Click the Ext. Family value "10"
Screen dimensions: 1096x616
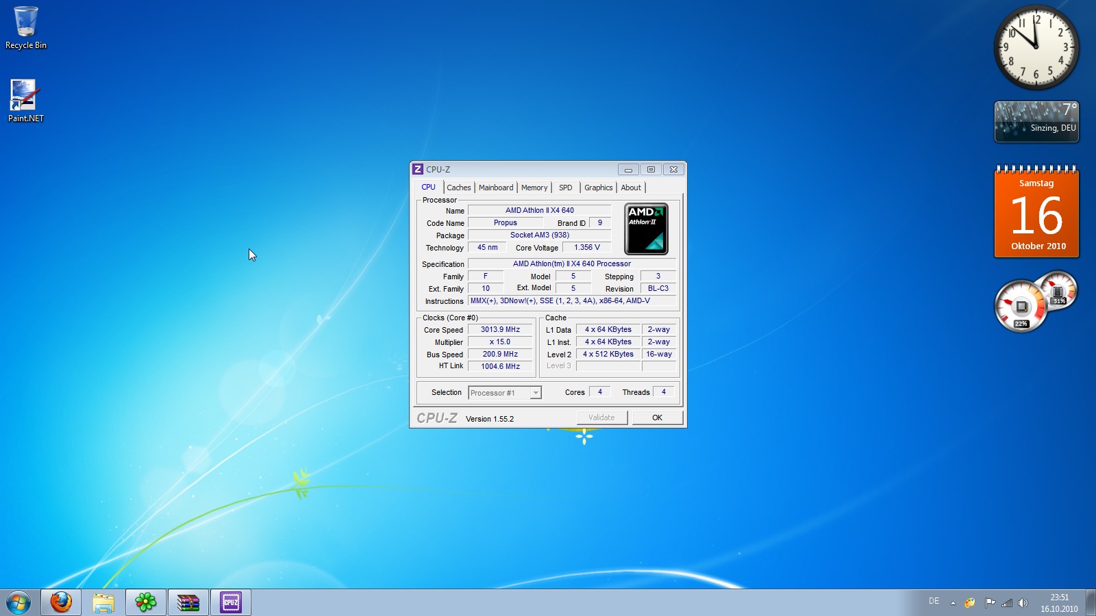pyautogui.click(x=486, y=288)
